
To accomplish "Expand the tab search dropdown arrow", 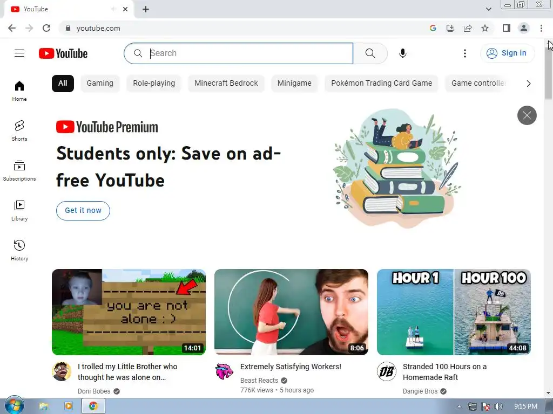I will [488, 9].
